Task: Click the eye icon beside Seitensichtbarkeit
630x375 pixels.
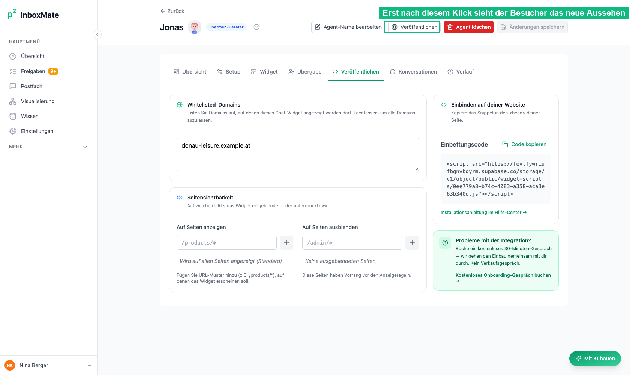Action: pos(180,198)
